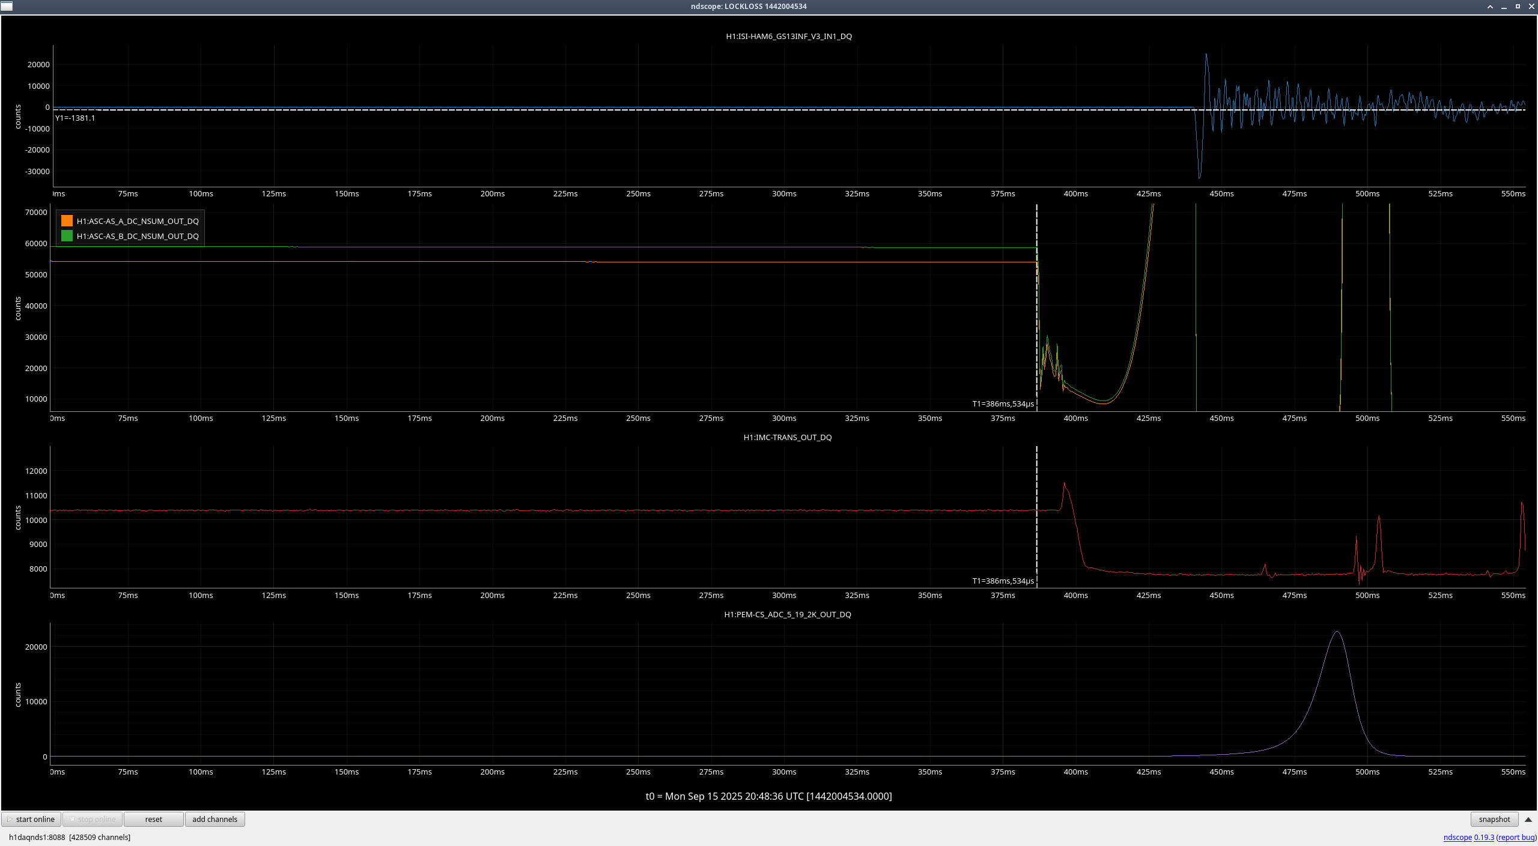Click the start online button

click(x=31, y=819)
